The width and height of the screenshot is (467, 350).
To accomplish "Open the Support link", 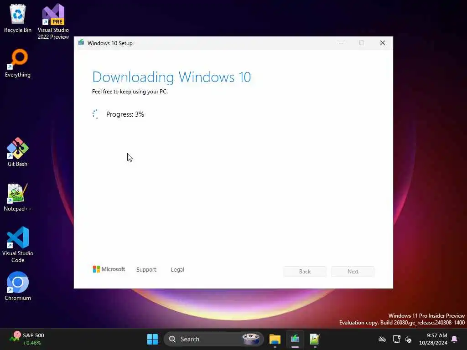I will pos(146,270).
